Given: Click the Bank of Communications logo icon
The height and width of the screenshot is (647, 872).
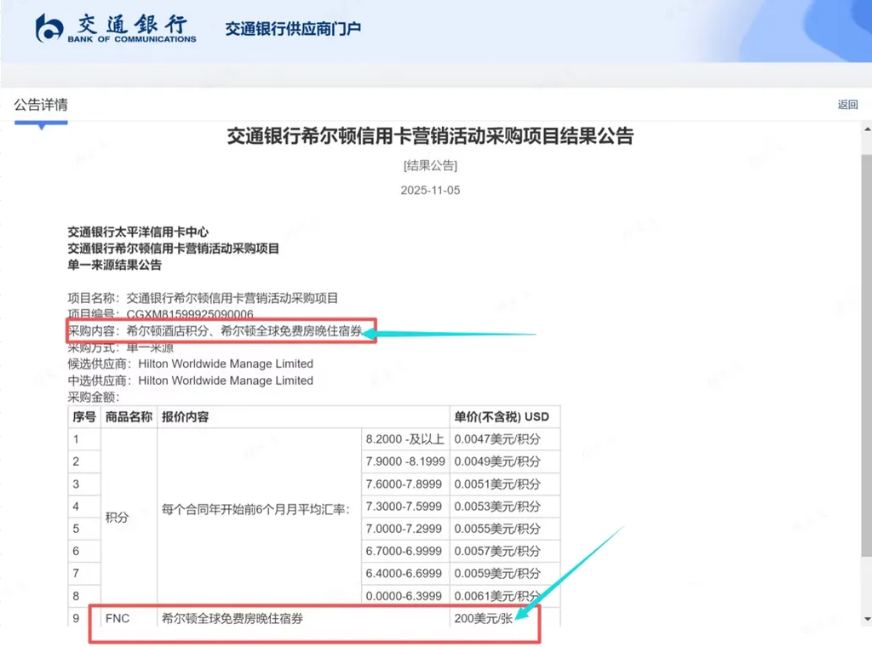Looking at the screenshot, I should (49, 28).
